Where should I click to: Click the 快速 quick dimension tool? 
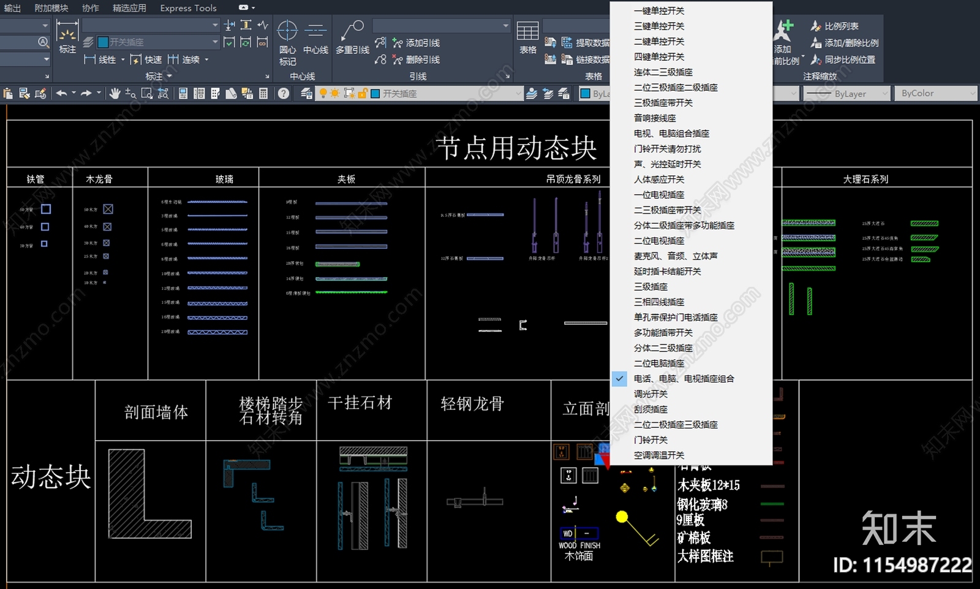(146, 59)
